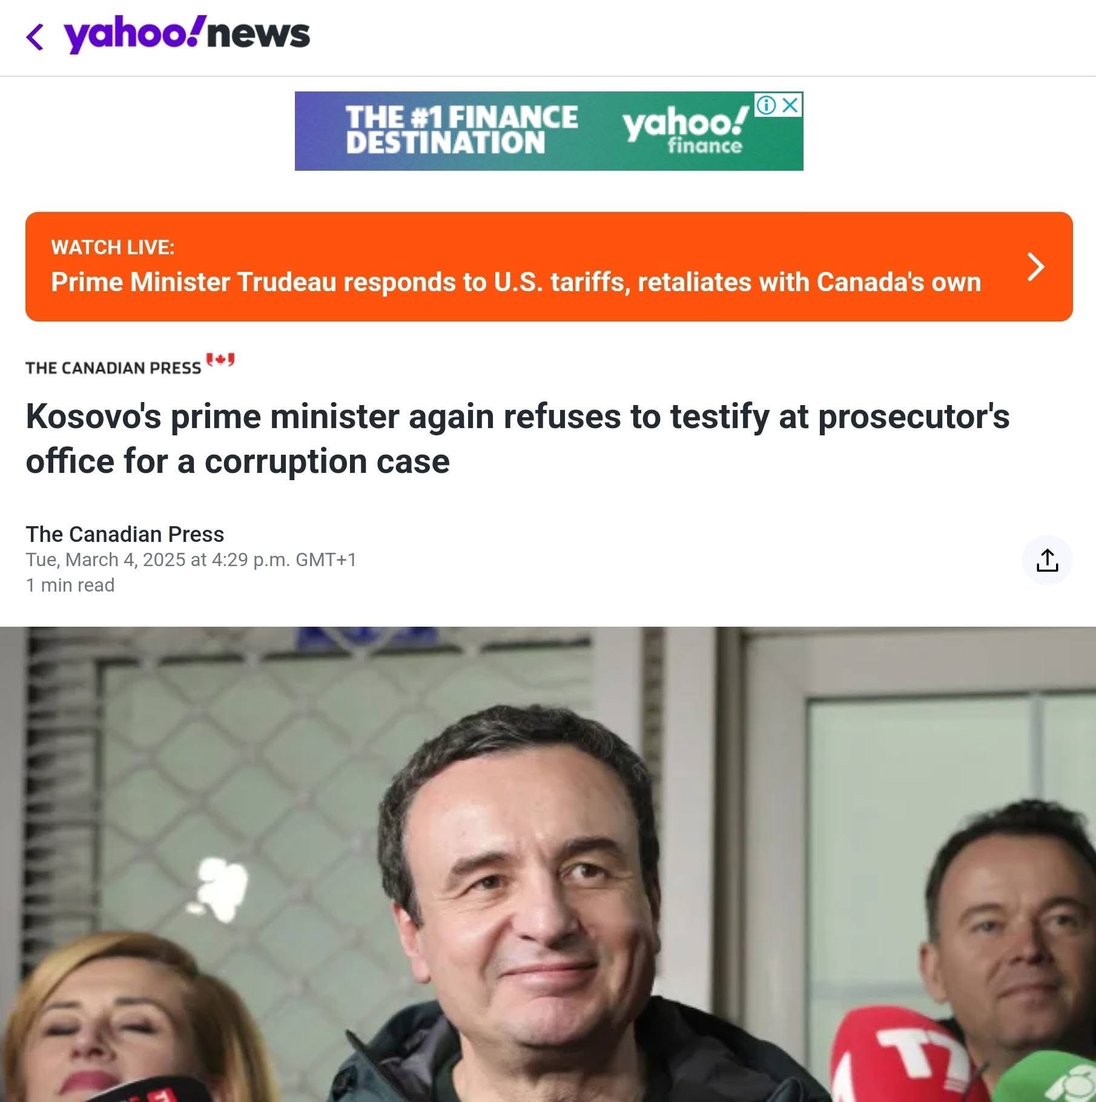Viewport: 1096px width, 1102px height.
Task: Open the chevron on Watch Live banner
Action: [1036, 267]
